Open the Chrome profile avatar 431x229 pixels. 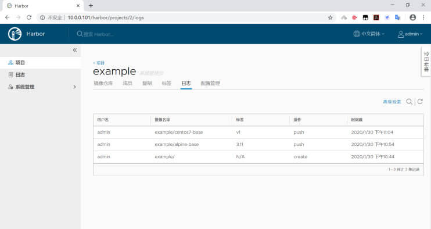[x=412, y=17]
